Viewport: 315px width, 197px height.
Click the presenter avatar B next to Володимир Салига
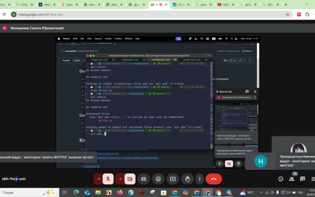click(x=4, y=28)
